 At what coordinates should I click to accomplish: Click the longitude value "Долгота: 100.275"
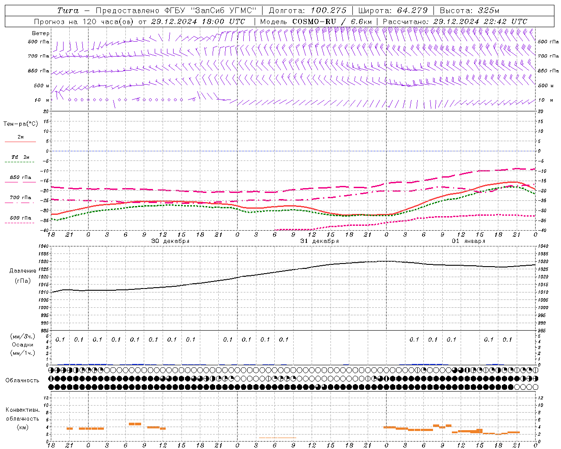tap(308, 11)
